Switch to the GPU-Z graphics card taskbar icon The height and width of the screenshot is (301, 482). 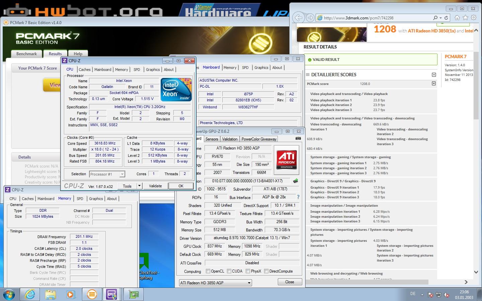coord(134,294)
